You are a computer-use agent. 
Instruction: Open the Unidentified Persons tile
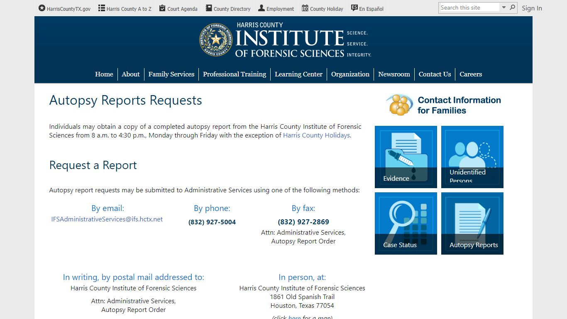472,157
